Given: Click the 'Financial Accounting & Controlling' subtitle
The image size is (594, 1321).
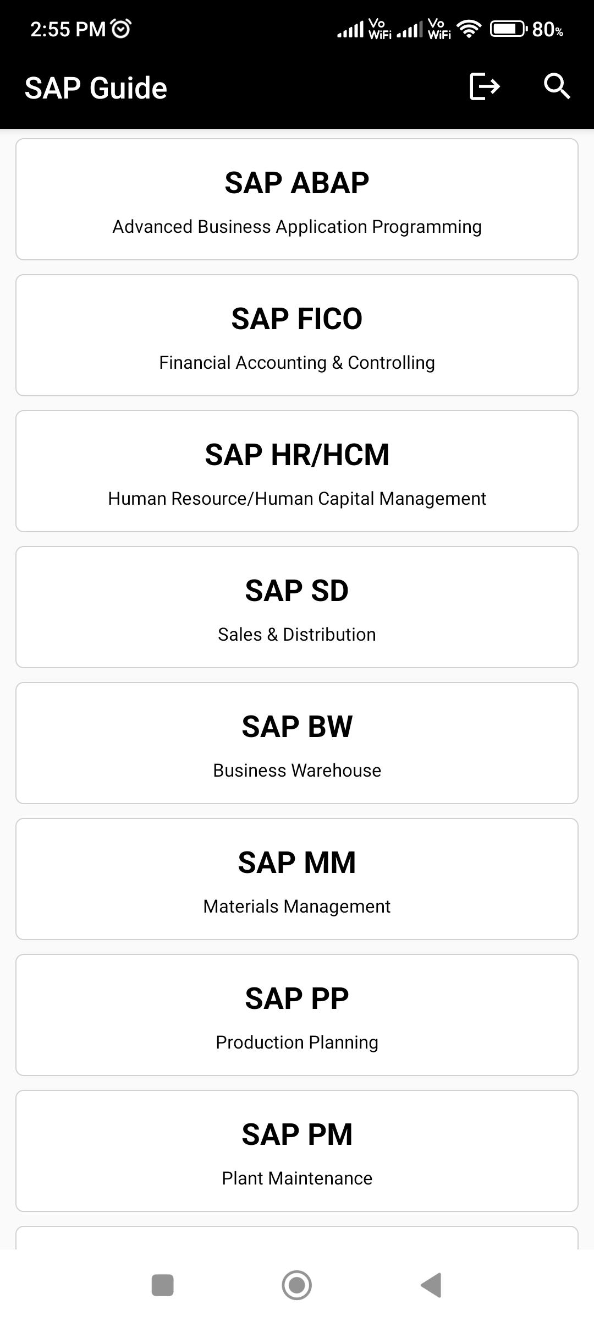Looking at the screenshot, I should pyautogui.click(x=297, y=363).
